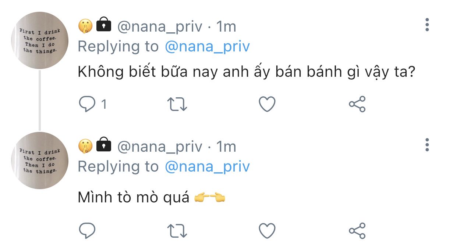Screen dimensions: 457x245
Task: Click the 1m timestamp on second tweet
Action: click(x=226, y=147)
